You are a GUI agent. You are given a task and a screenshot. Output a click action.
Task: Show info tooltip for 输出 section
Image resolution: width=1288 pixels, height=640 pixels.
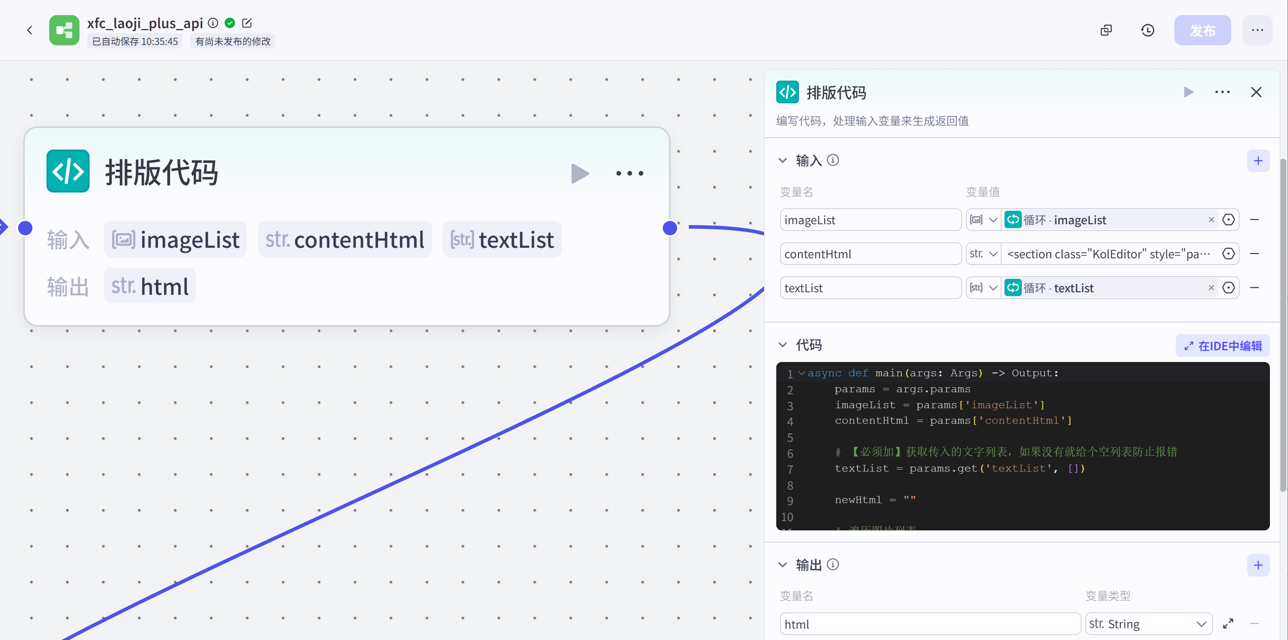click(x=833, y=564)
